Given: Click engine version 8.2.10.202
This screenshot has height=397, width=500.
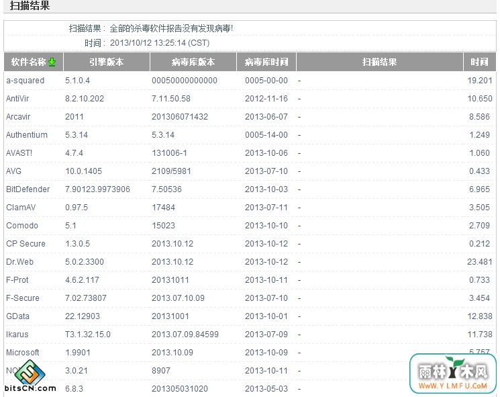Looking at the screenshot, I should [85, 99].
